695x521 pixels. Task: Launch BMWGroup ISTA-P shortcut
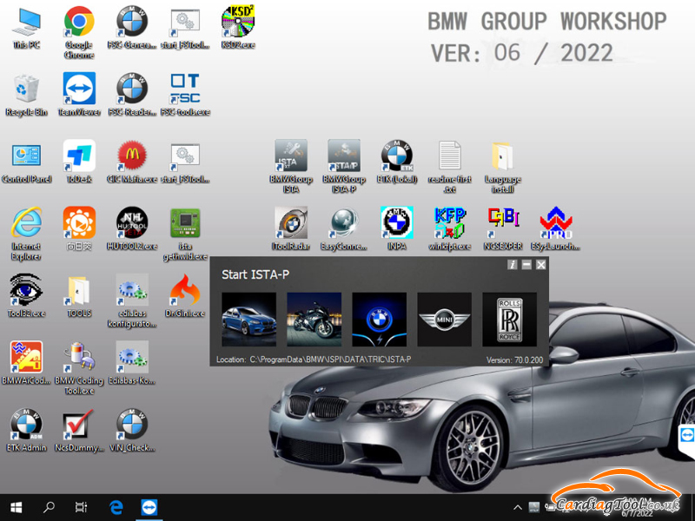pos(344,167)
